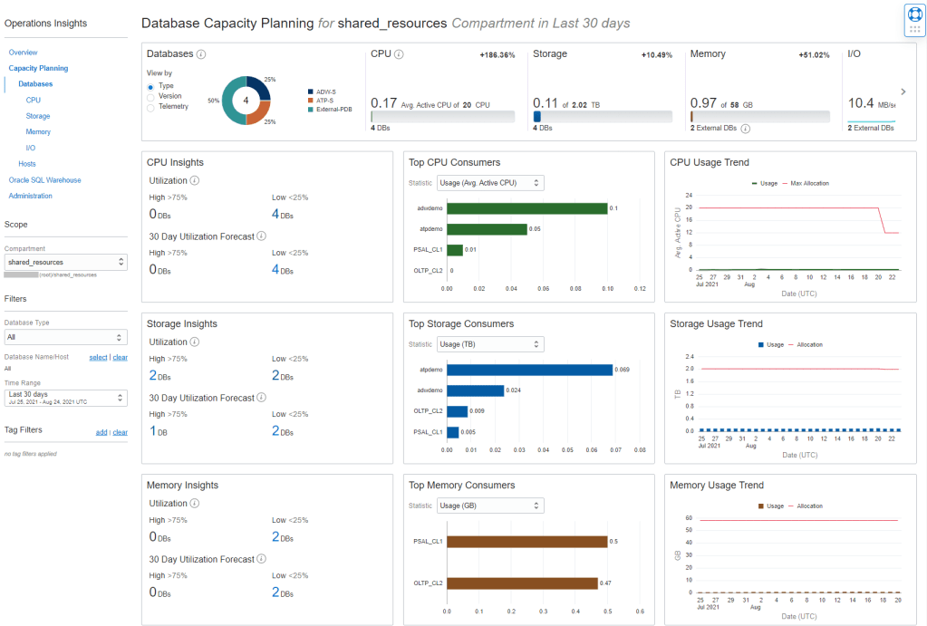Select the Version view-by radio button
This screenshot has height=626, width=927.
(150, 96)
